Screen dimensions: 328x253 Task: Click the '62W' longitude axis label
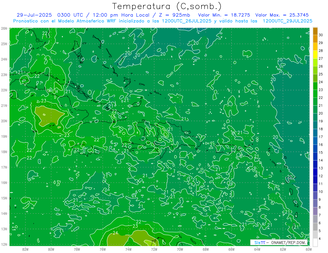283,249
